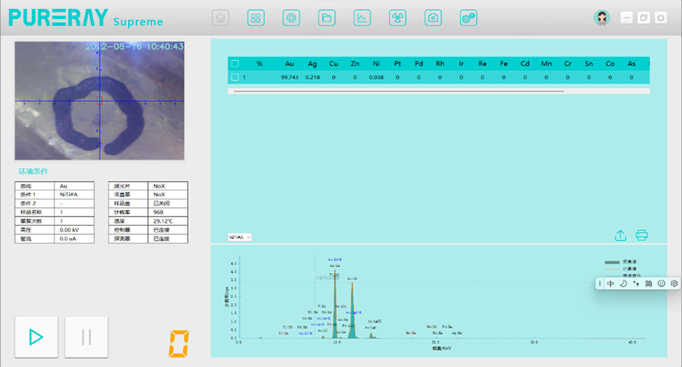Click the home icon in top toolbar
Viewport: 682px width, 367px height.
220,18
